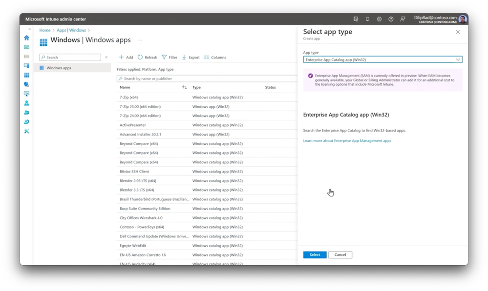This screenshot has width=488, height=291.
Task: Open Dashboard icon in the sidebar
Action: tap(26, 47)
